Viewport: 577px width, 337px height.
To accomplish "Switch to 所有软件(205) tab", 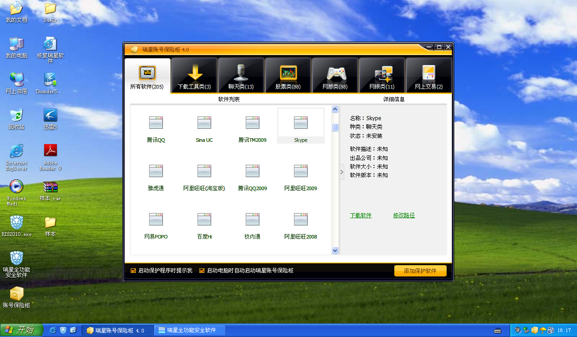I will pos(148,75).
